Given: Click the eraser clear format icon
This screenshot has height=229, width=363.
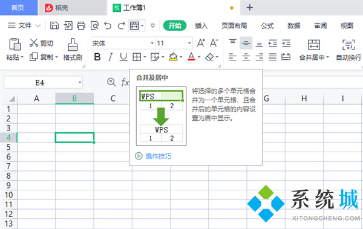Looking at the screenshot, I should 209,57.
